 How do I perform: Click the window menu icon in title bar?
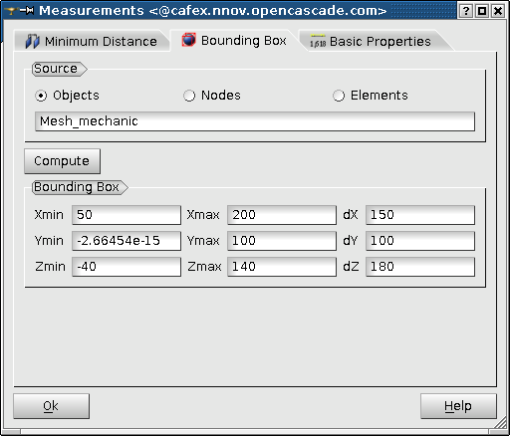pos(11,11)
